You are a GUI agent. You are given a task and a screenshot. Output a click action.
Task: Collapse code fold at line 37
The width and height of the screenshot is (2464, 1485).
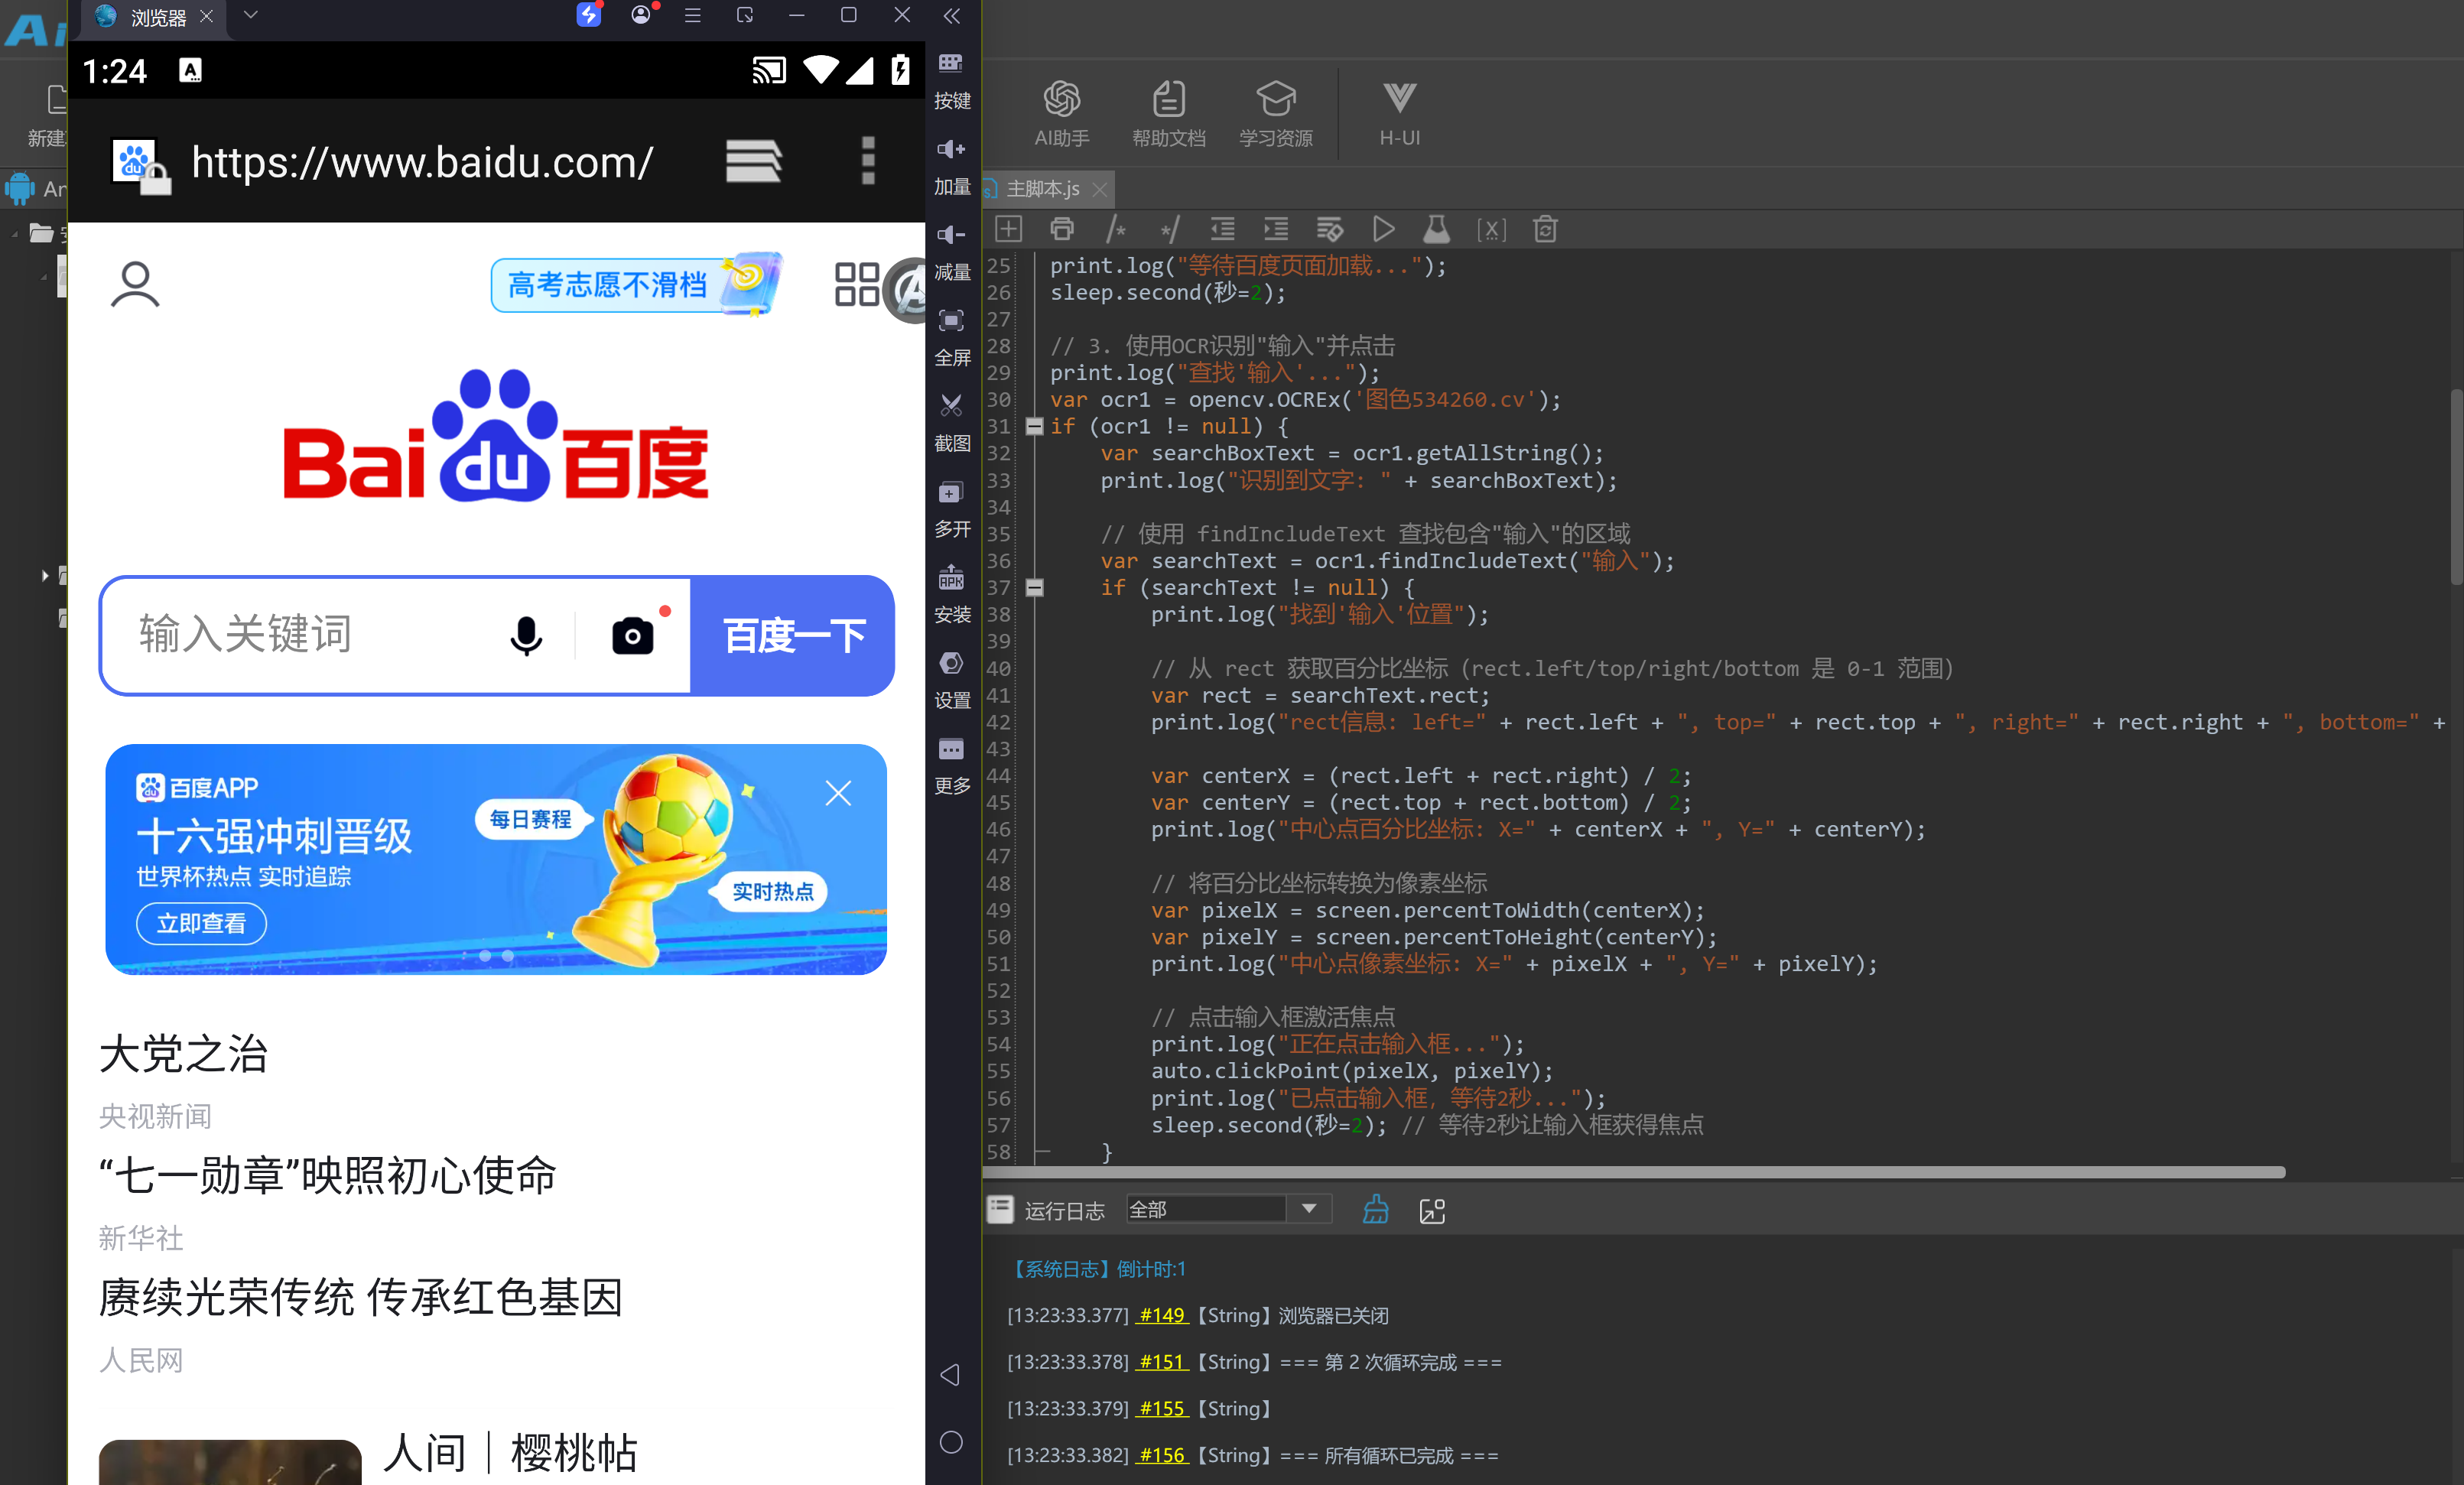[1034, 588]
